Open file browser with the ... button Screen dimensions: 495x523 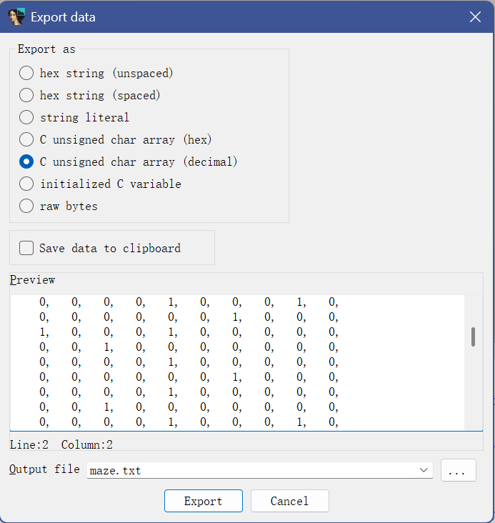point(458,470)
